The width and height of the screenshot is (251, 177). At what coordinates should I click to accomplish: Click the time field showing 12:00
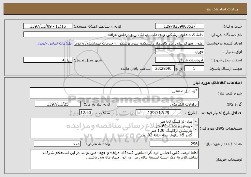pos(86,113)
